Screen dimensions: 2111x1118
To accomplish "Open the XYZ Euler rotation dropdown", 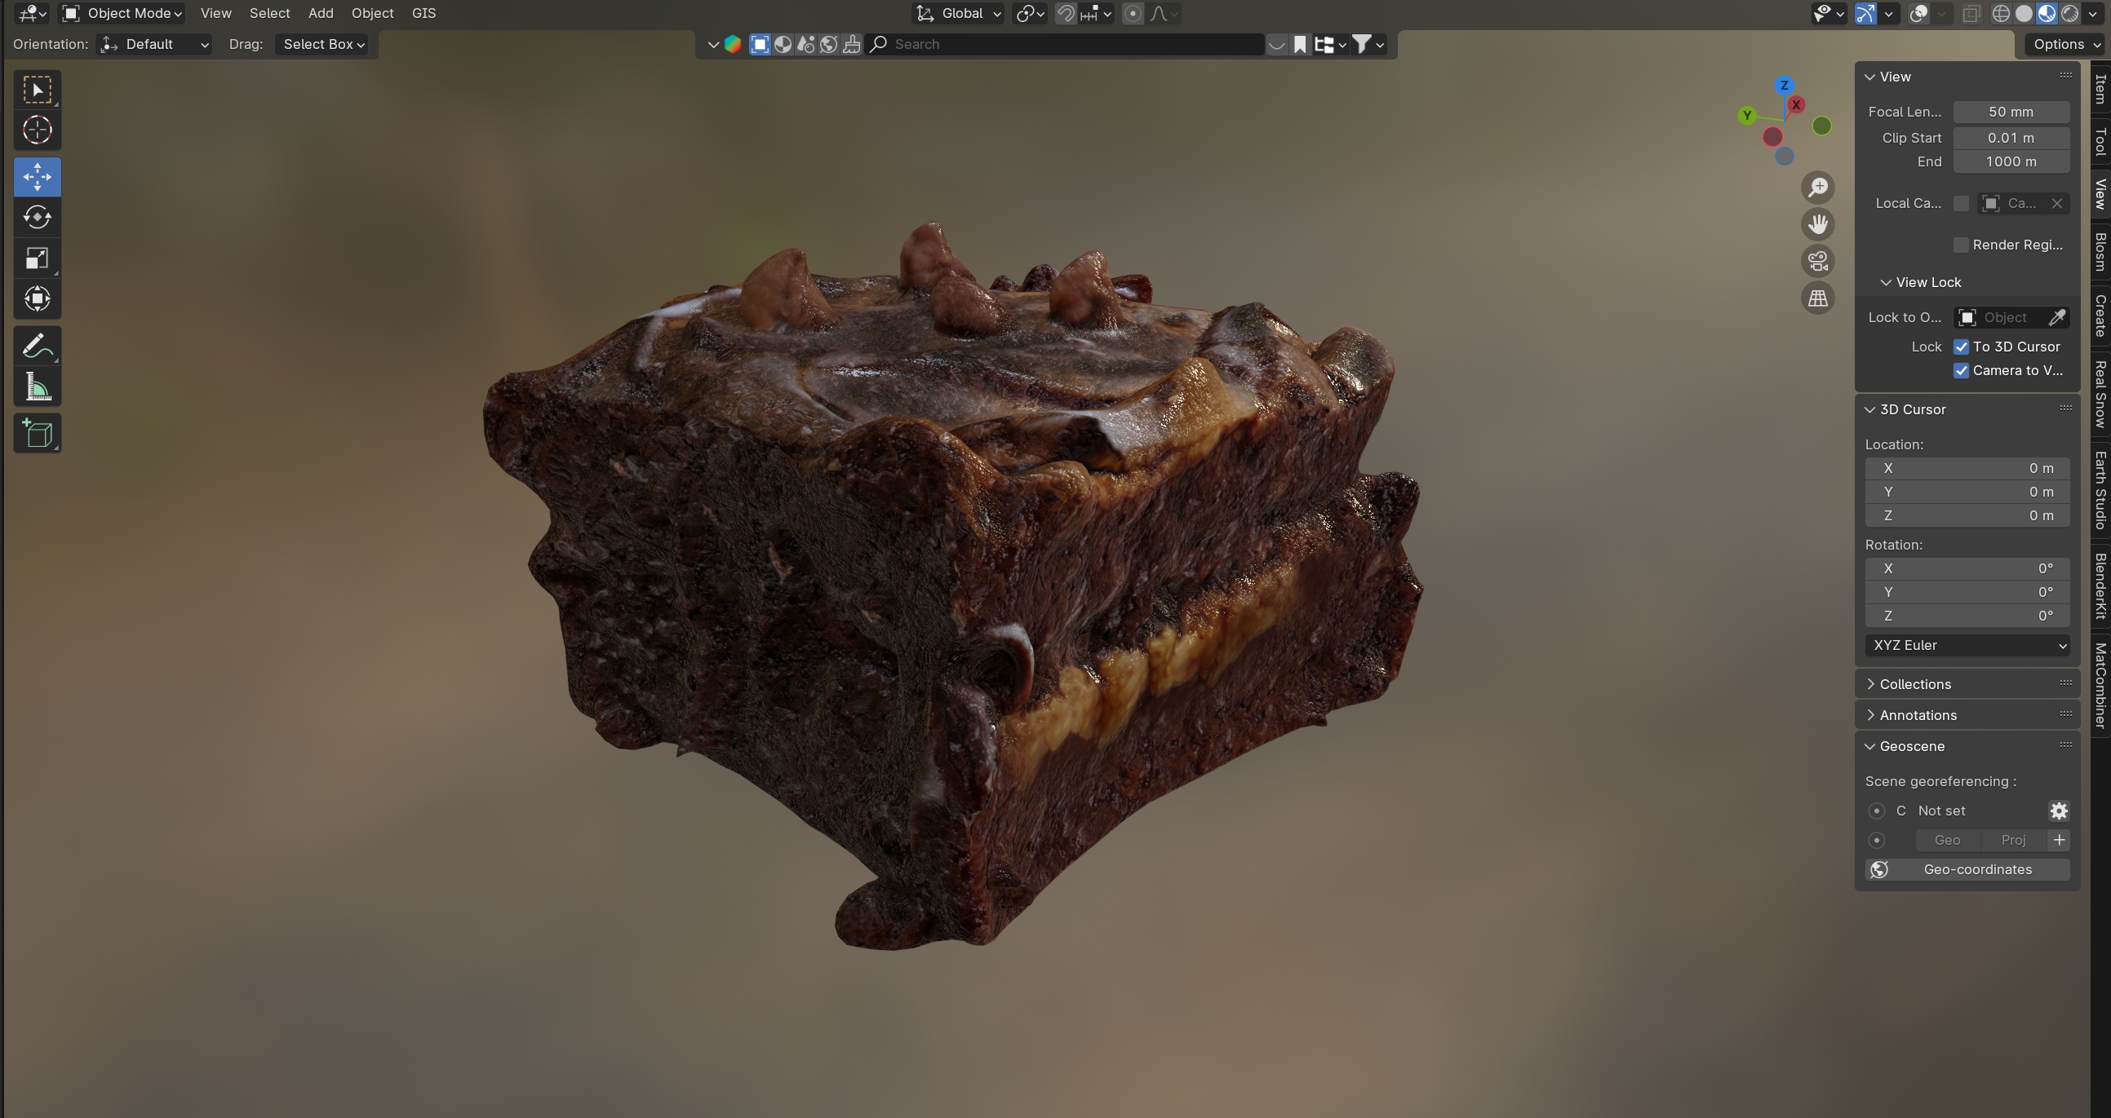I will click(x=1967, y=645).
